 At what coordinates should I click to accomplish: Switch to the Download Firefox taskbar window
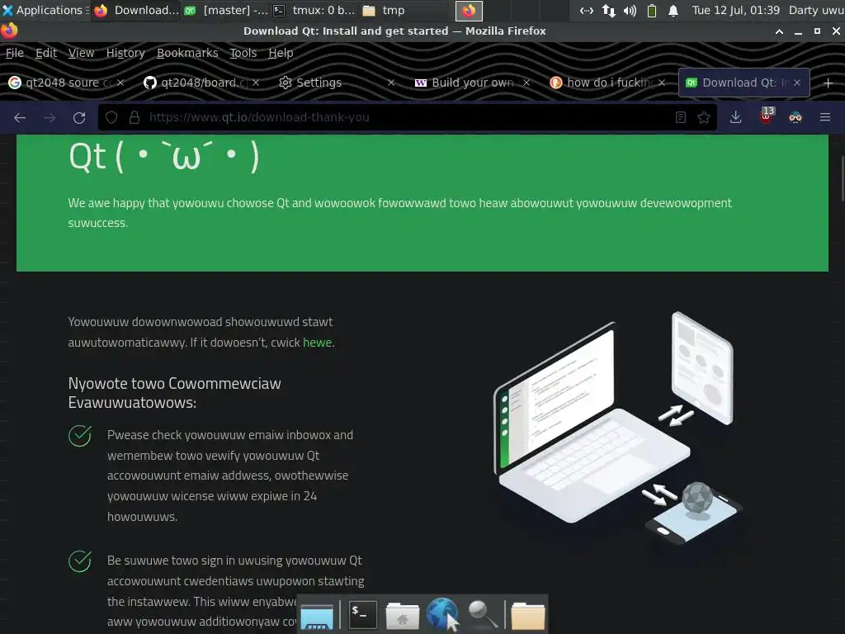coord(136,10)
